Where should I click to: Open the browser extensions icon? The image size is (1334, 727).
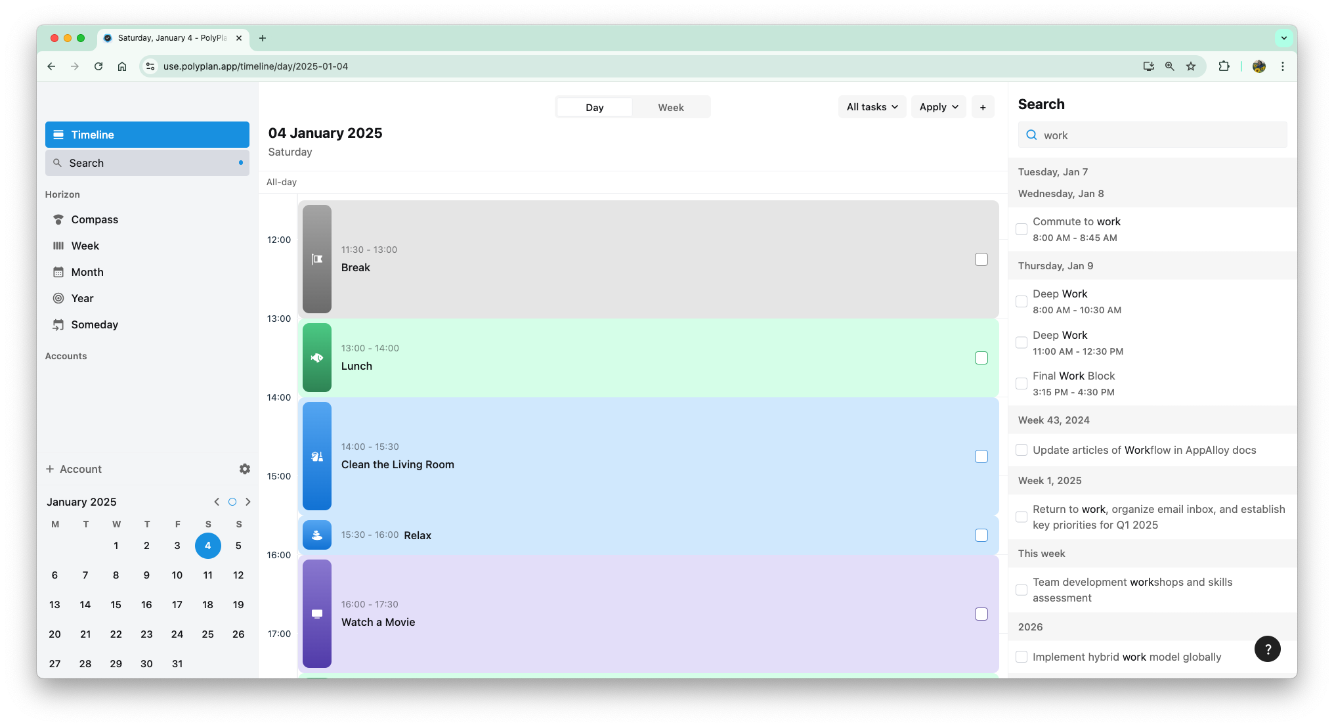1224,66
